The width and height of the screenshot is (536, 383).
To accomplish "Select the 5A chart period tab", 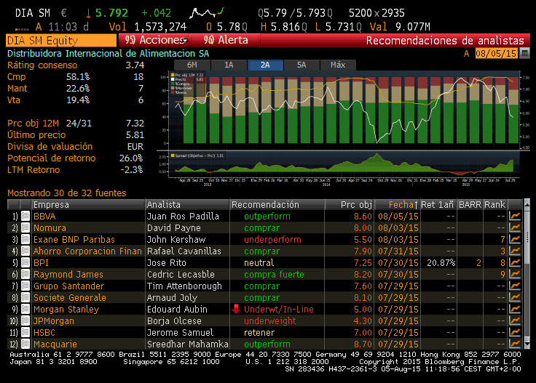I will [x=301, y=65].
